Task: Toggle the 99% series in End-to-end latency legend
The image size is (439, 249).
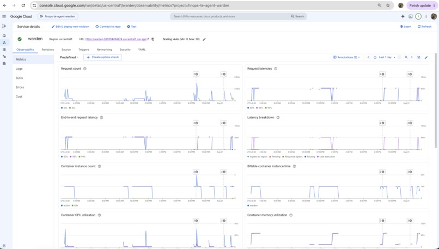Action: point(82,156)
